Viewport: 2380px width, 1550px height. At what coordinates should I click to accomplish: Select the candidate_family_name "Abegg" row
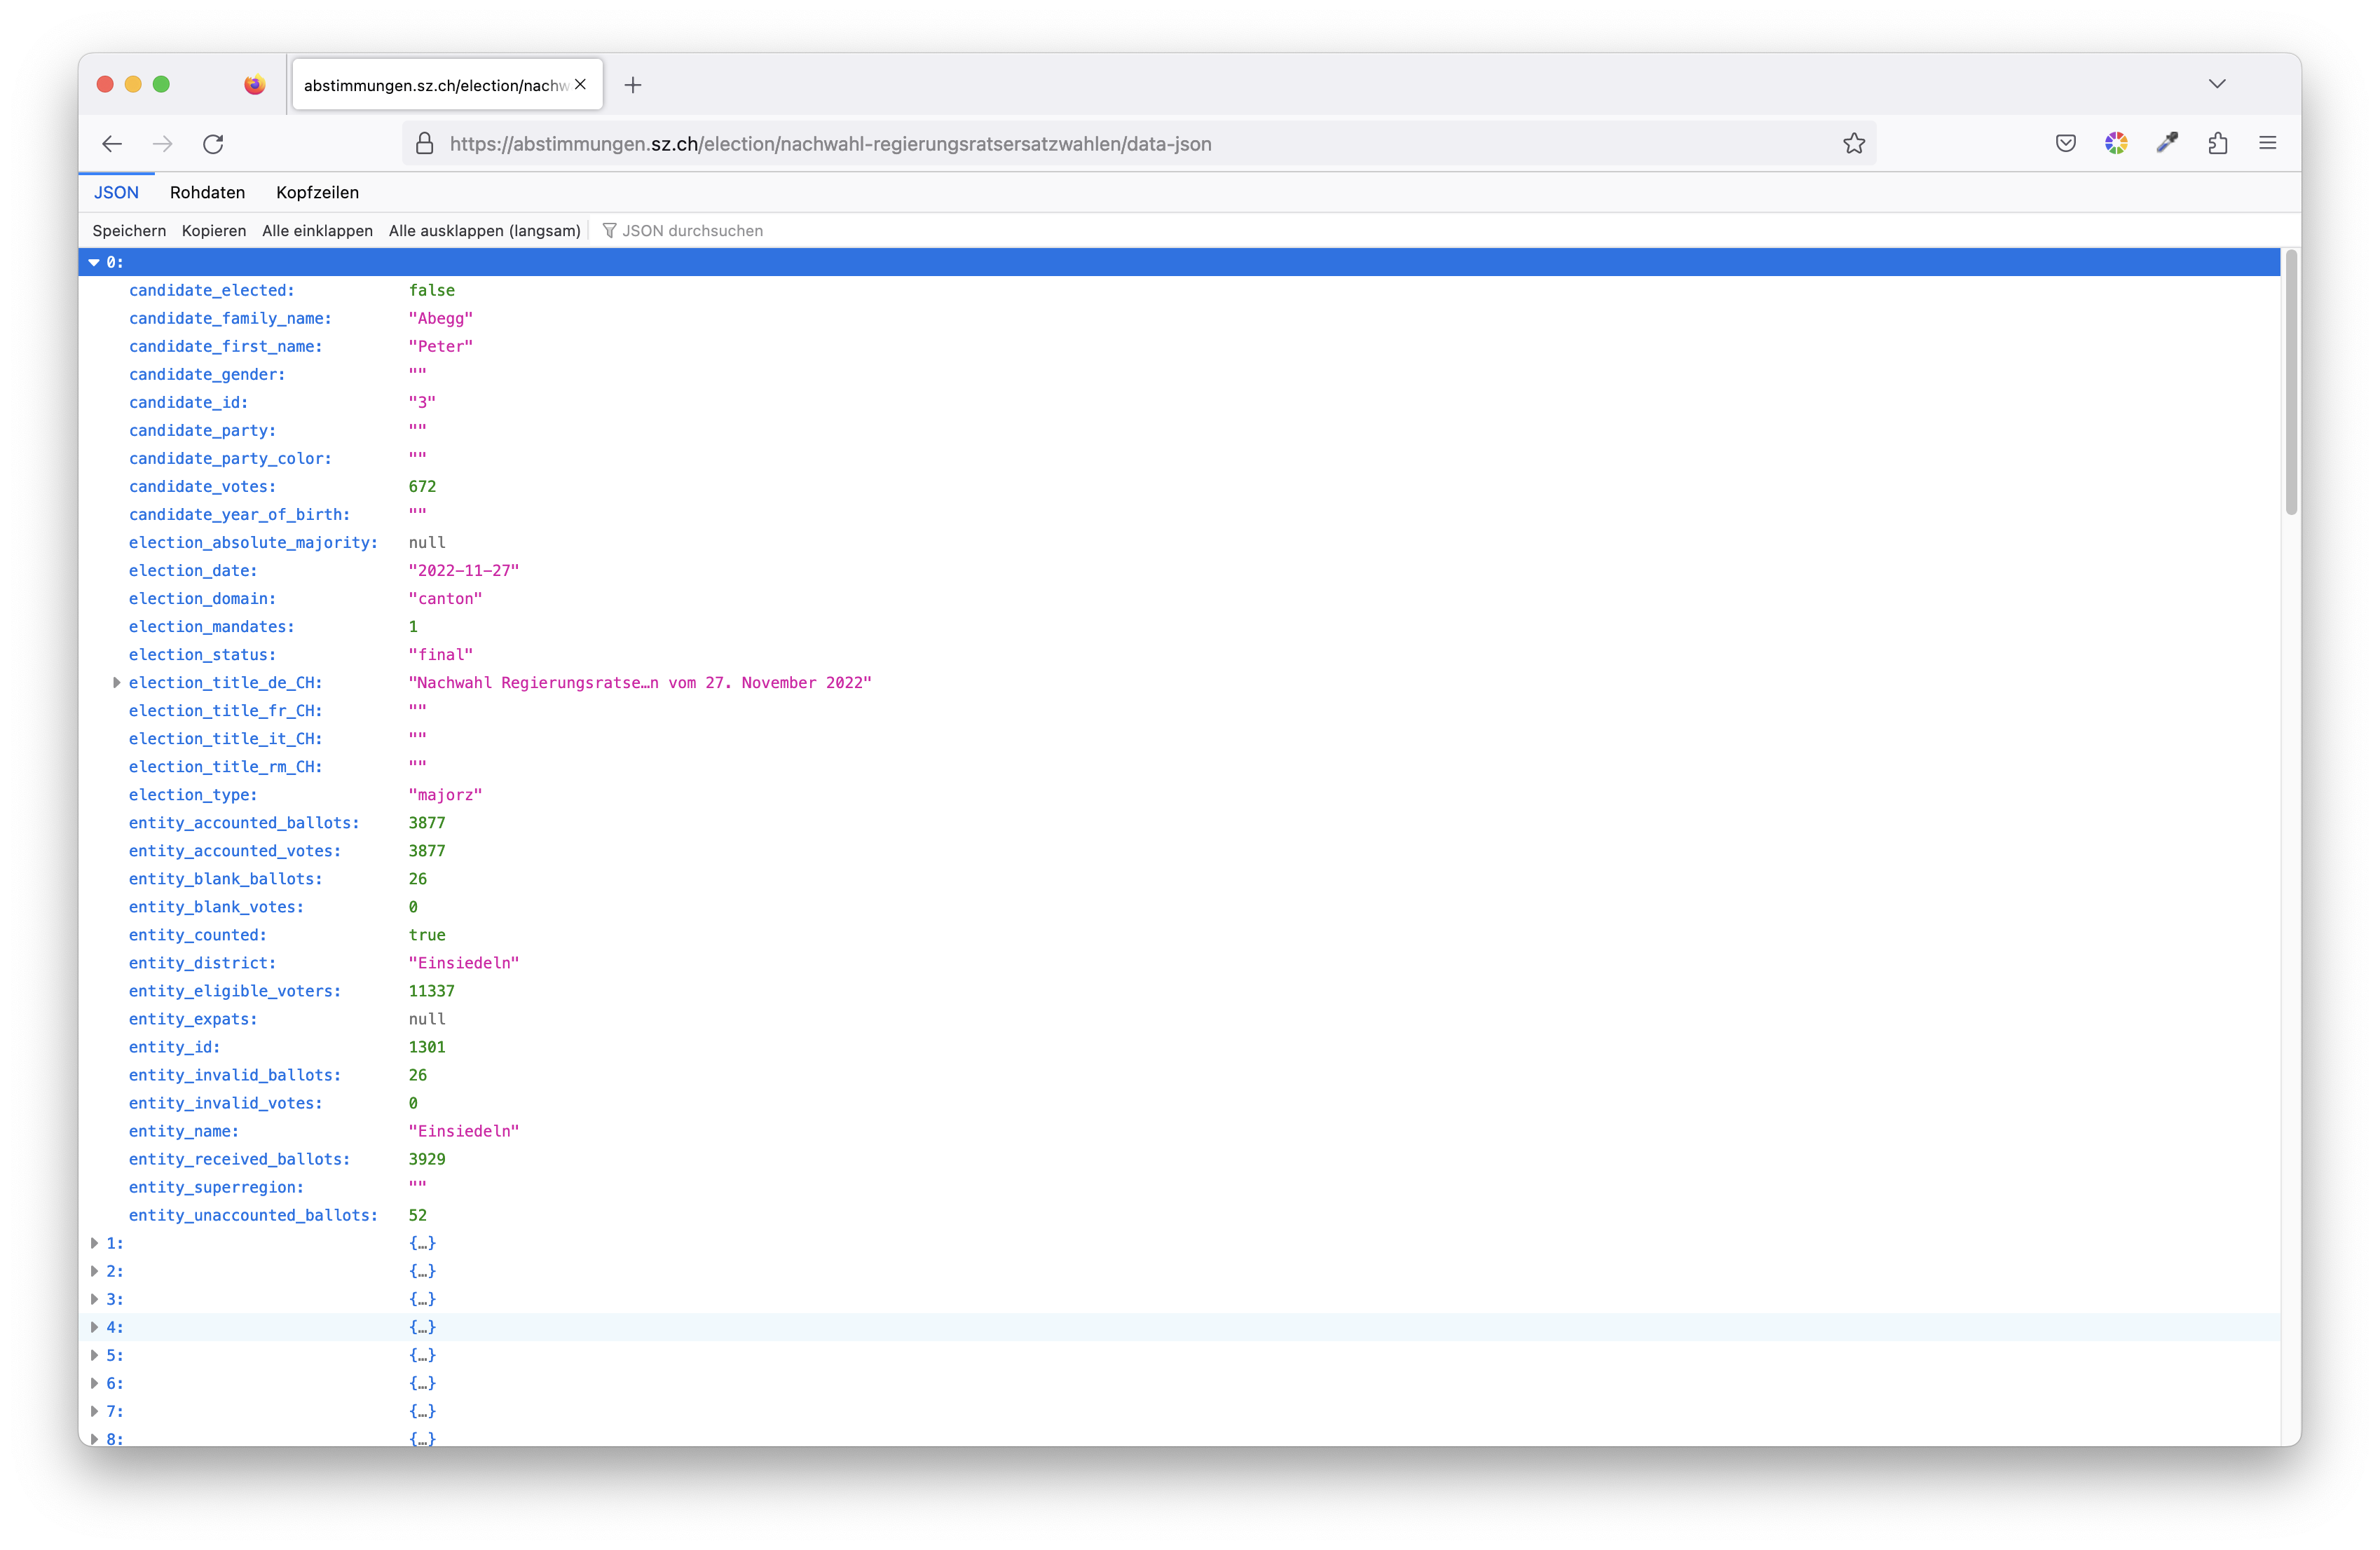coord(1179,319)
